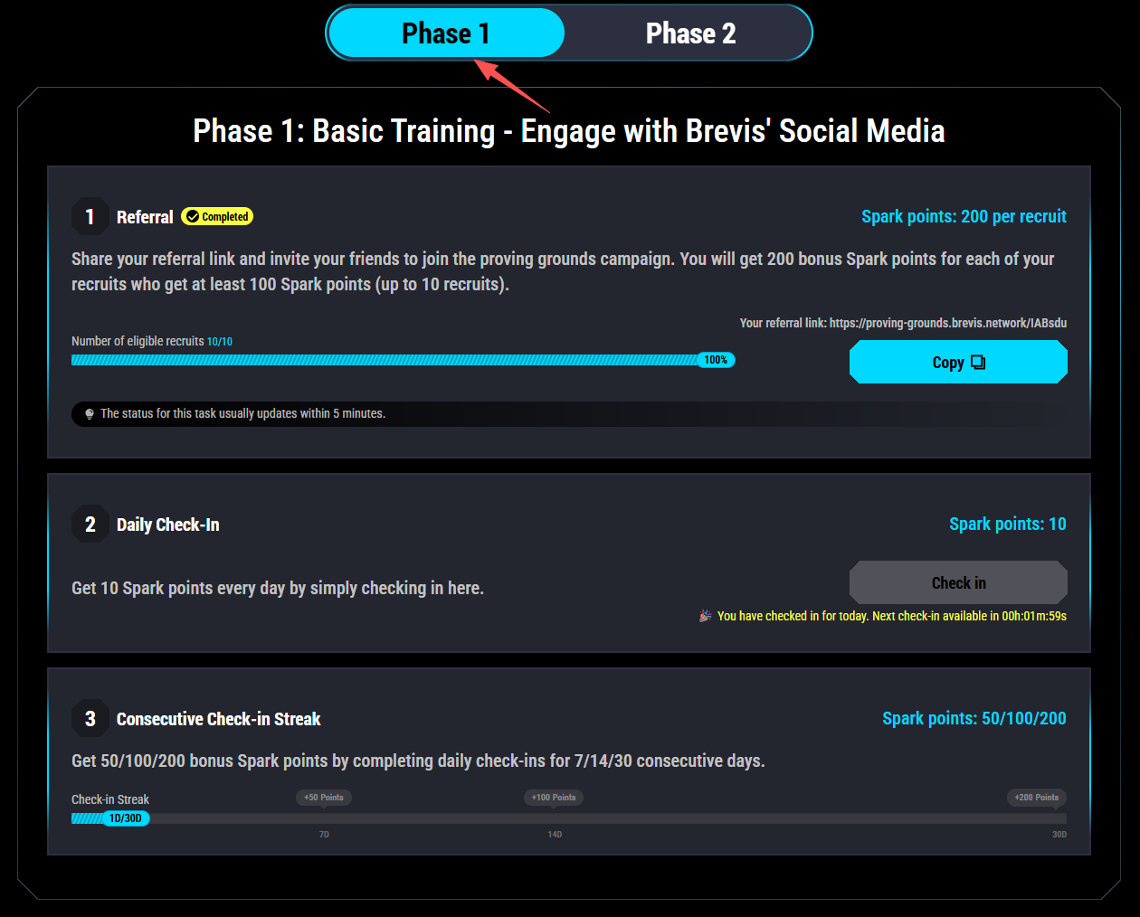Click the +200 Points milestone marker
This screenshot has width=1140, height=917.
coord(1036,798)
